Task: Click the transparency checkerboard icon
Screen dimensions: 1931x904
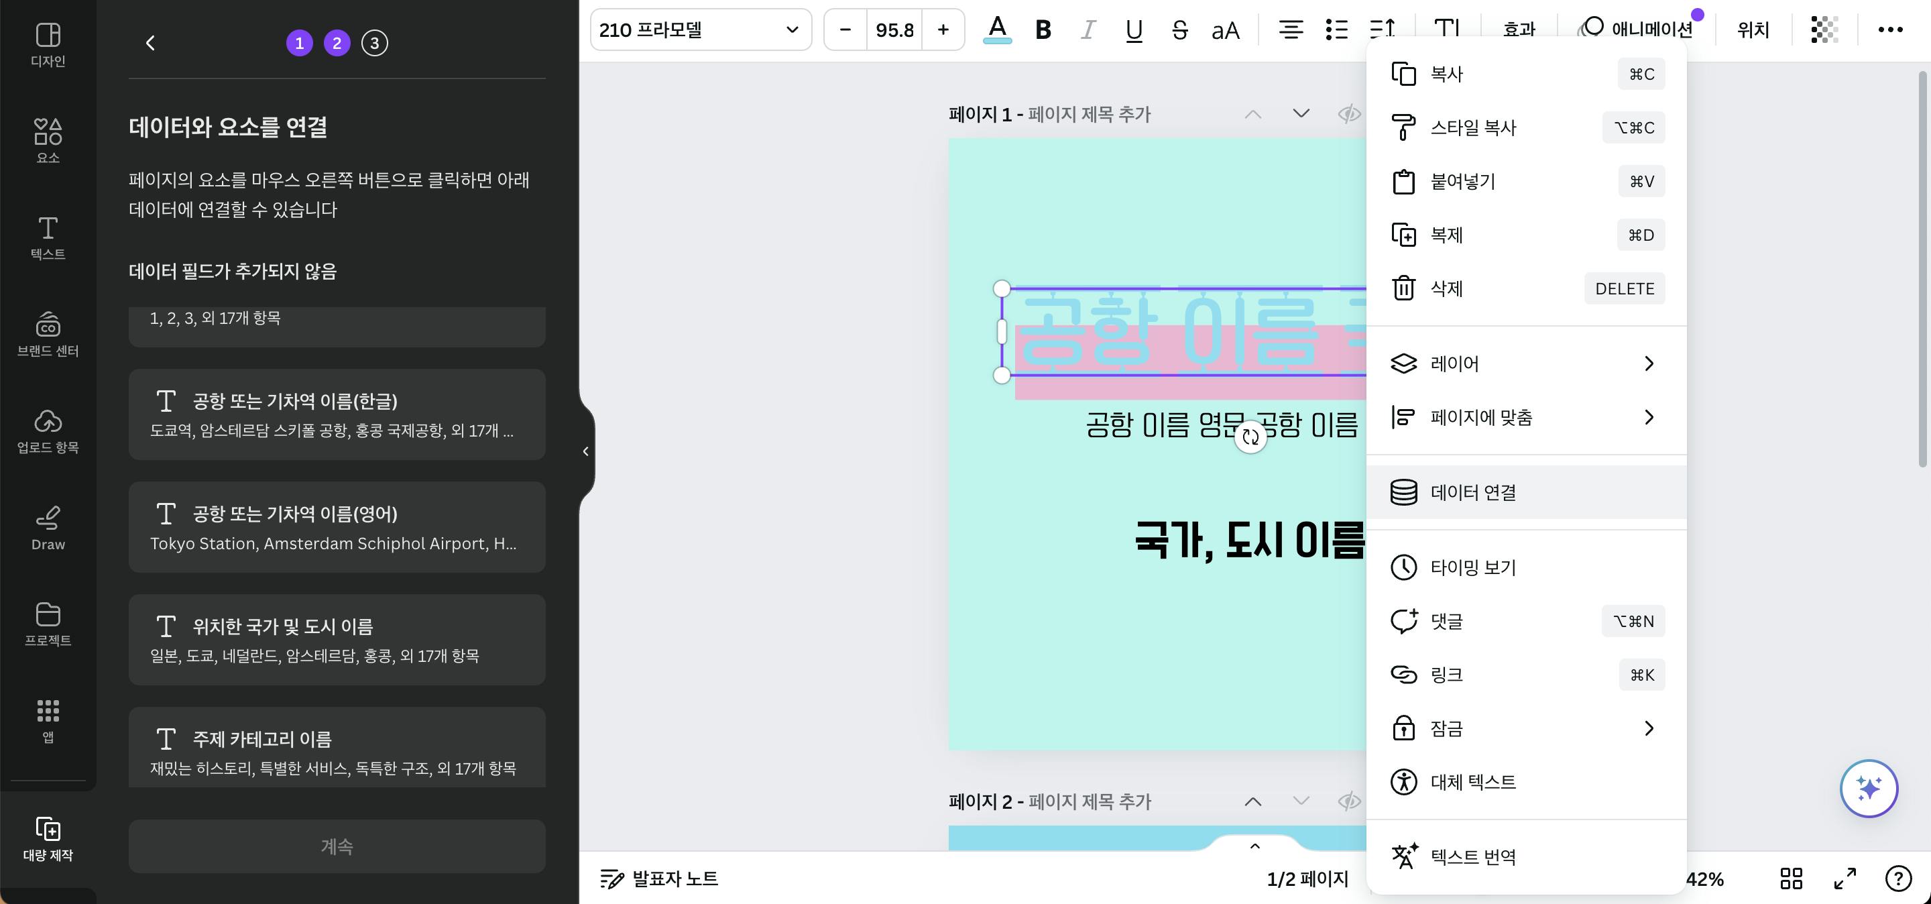Action: 1824,30
